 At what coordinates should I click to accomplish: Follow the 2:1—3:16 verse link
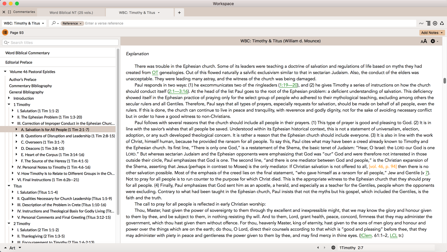pyautogui.click(x=178, y=92)
